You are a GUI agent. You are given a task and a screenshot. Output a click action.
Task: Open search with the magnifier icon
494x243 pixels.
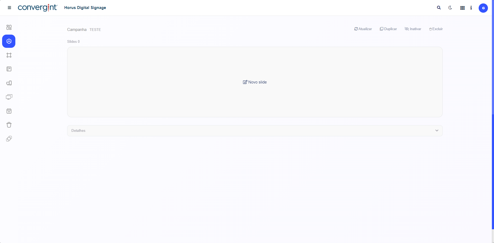coord(439,8)
